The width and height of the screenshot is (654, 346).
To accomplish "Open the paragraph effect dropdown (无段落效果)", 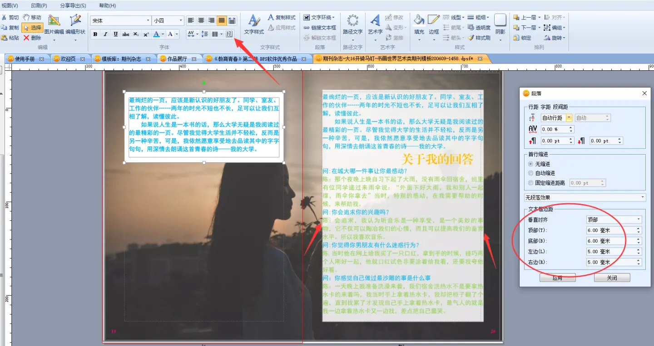I will (585, 198).
